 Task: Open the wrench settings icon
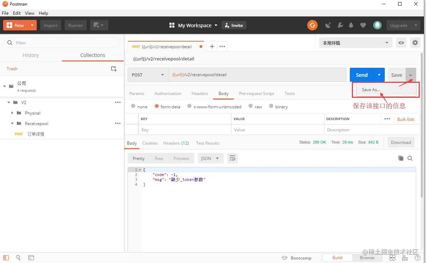pyautogui.click(x=340, y=25)
